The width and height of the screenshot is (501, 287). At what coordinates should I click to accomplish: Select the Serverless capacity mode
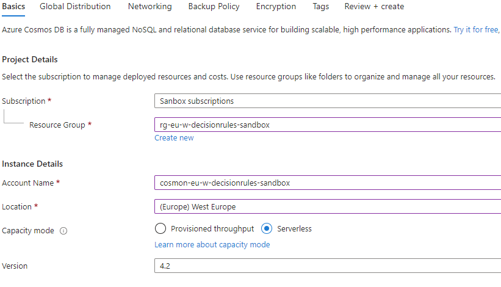[x=267, y=229]
